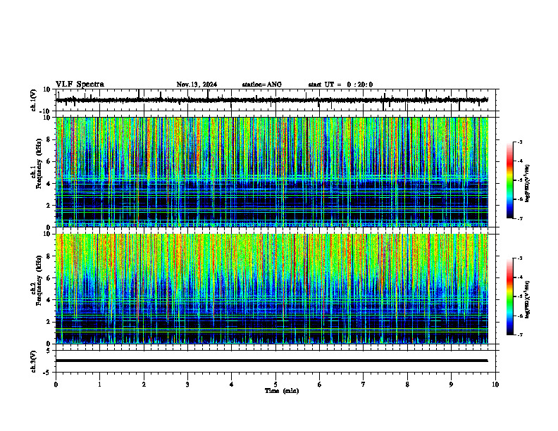Click time axis tick label "2"
This screenshot has width=558, height=431.
(144, 385)
